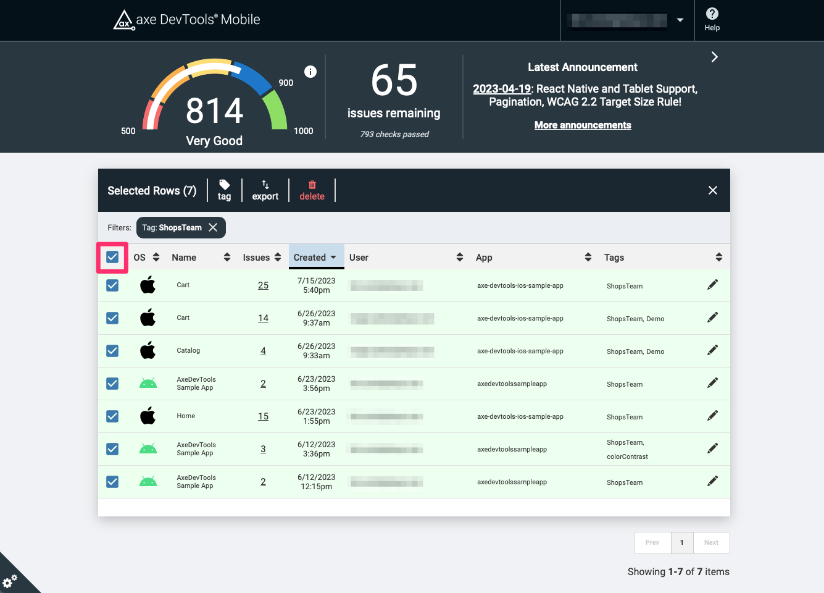Open the next announcement with the arrow chevron
The height and width of the screenshot is (593, 824).
click(714, 56)
